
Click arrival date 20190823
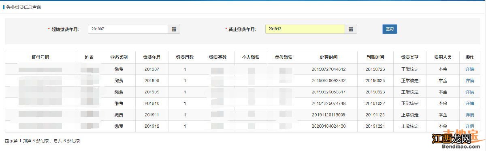click(x=375, y=81)
